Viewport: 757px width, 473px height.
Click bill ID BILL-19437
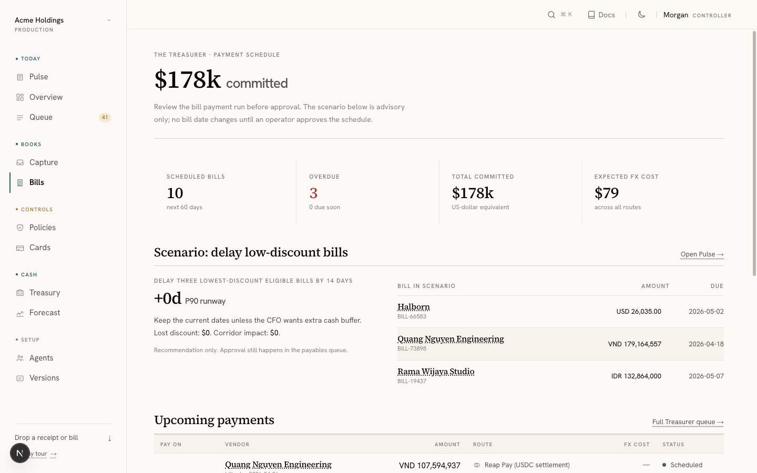point(412,382)
